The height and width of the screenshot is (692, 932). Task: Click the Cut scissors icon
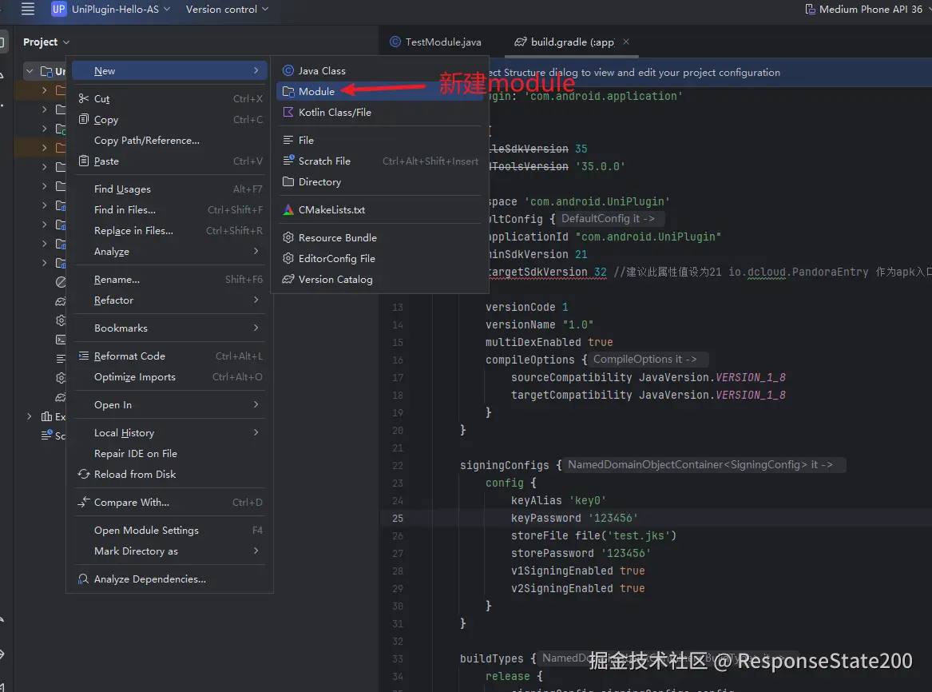(x=84, y=99)
